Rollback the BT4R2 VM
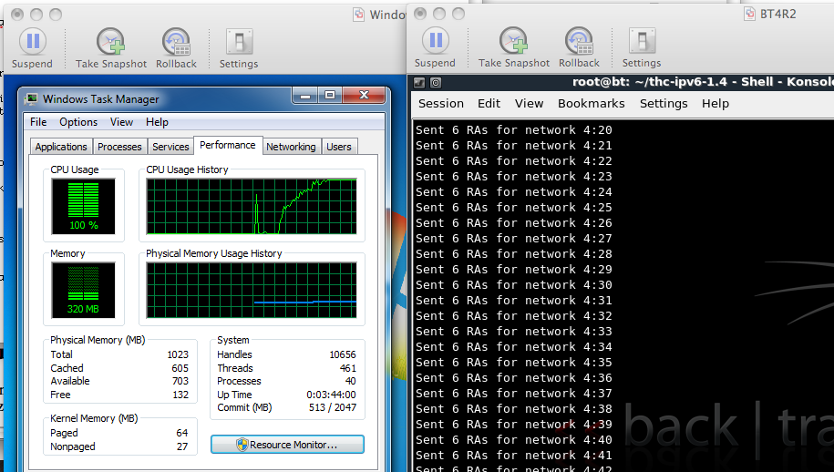Image resolution: width=834 pixels, height=472 pixels. (579, 47)
